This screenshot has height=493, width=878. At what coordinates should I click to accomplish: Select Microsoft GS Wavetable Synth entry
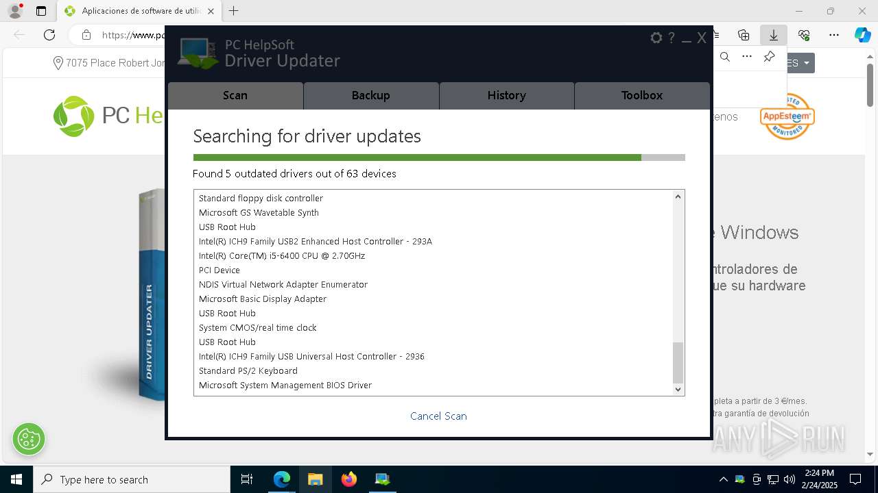click(259, 212)
